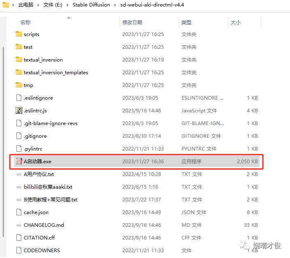
Task: Click the scripts folder icon
Action: [18, 34]
